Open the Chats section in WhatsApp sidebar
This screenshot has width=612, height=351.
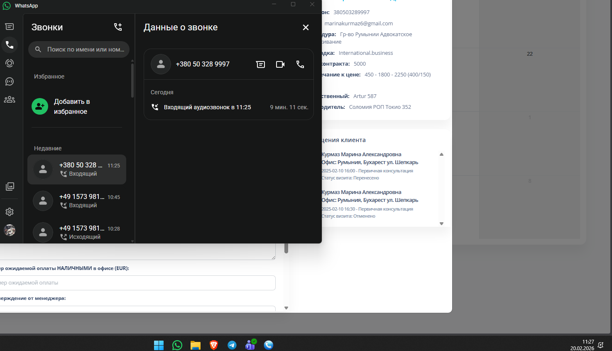[x=10, y=27]
